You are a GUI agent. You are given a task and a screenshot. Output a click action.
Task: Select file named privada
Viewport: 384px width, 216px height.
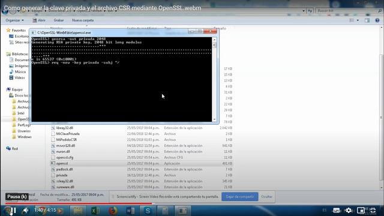(x=62, y=175)
